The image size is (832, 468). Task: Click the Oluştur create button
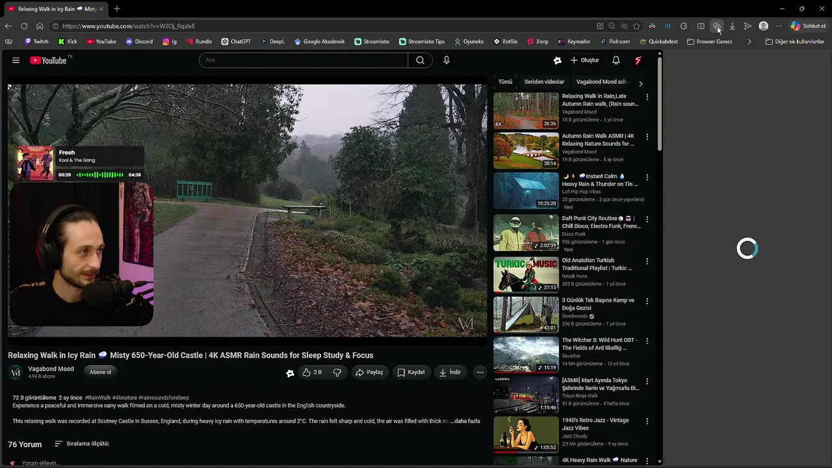[x=585, y=60]
